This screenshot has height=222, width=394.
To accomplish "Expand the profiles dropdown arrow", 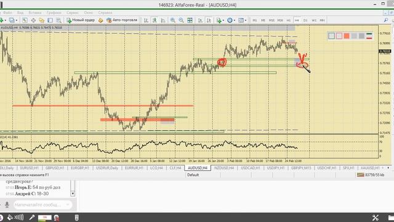I will click(x=17, y=20).
